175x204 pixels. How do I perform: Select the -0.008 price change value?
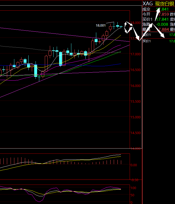162,24
